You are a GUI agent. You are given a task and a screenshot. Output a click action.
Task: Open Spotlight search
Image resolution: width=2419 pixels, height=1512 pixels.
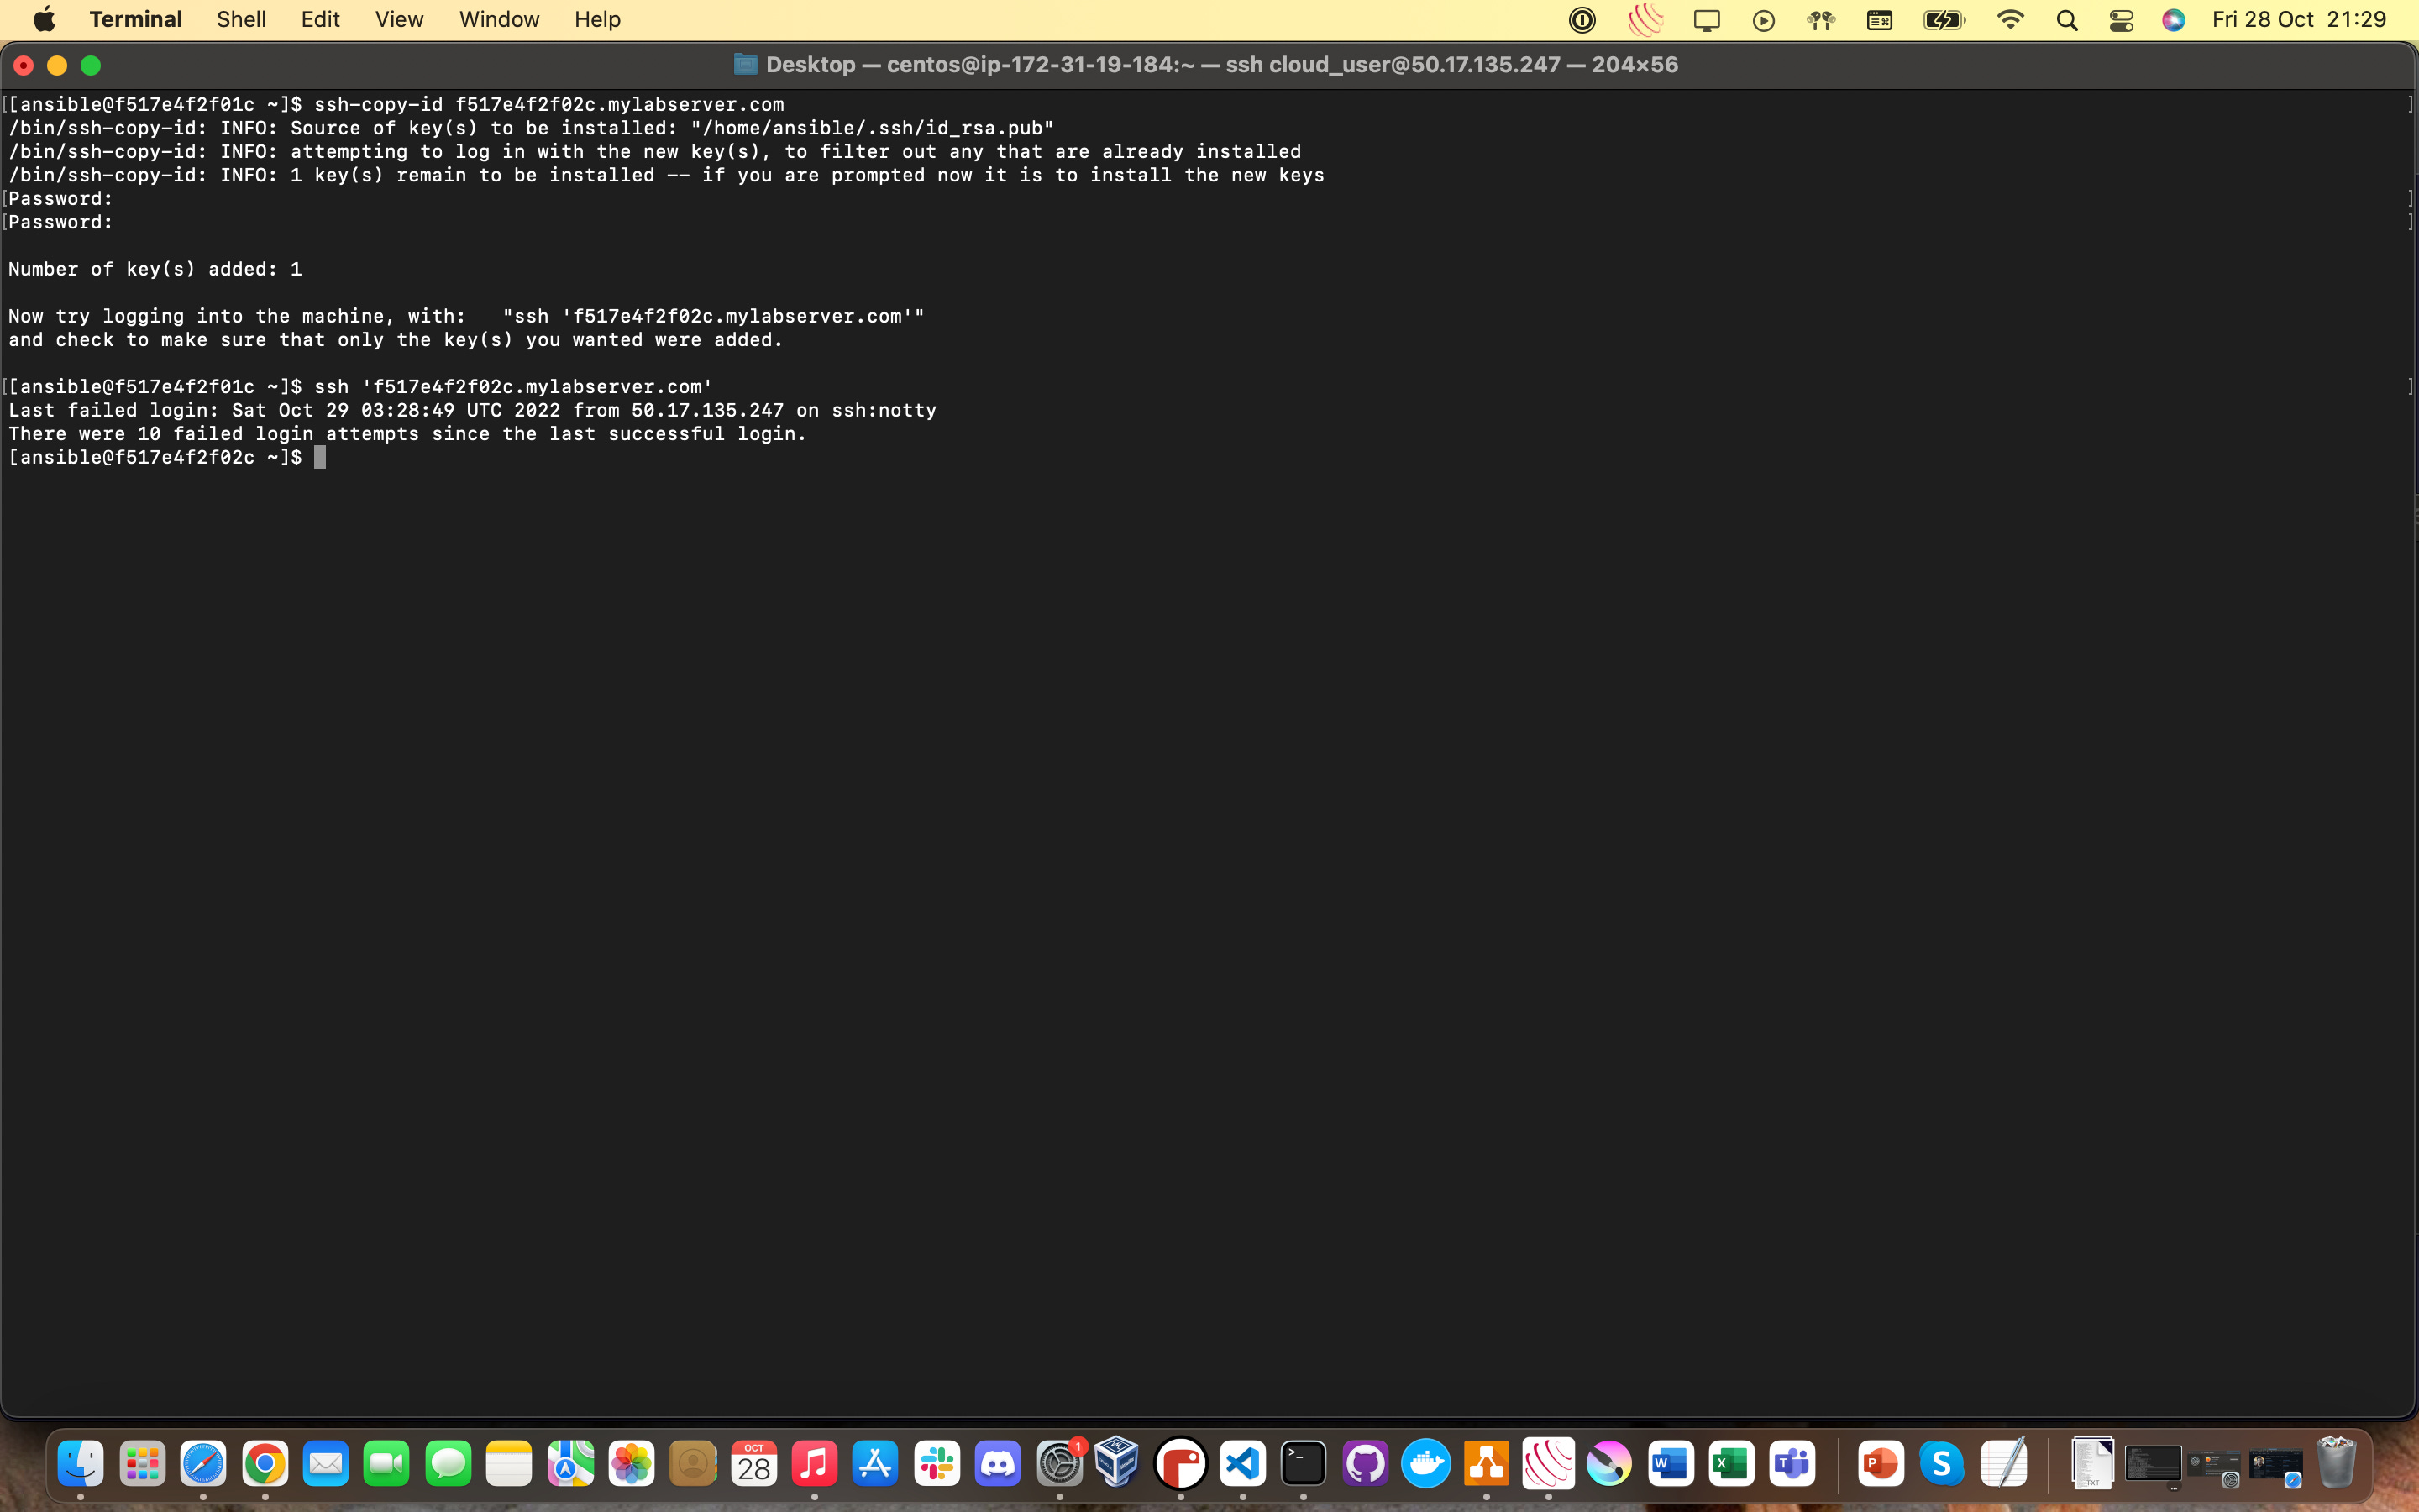click(2067, 19)
